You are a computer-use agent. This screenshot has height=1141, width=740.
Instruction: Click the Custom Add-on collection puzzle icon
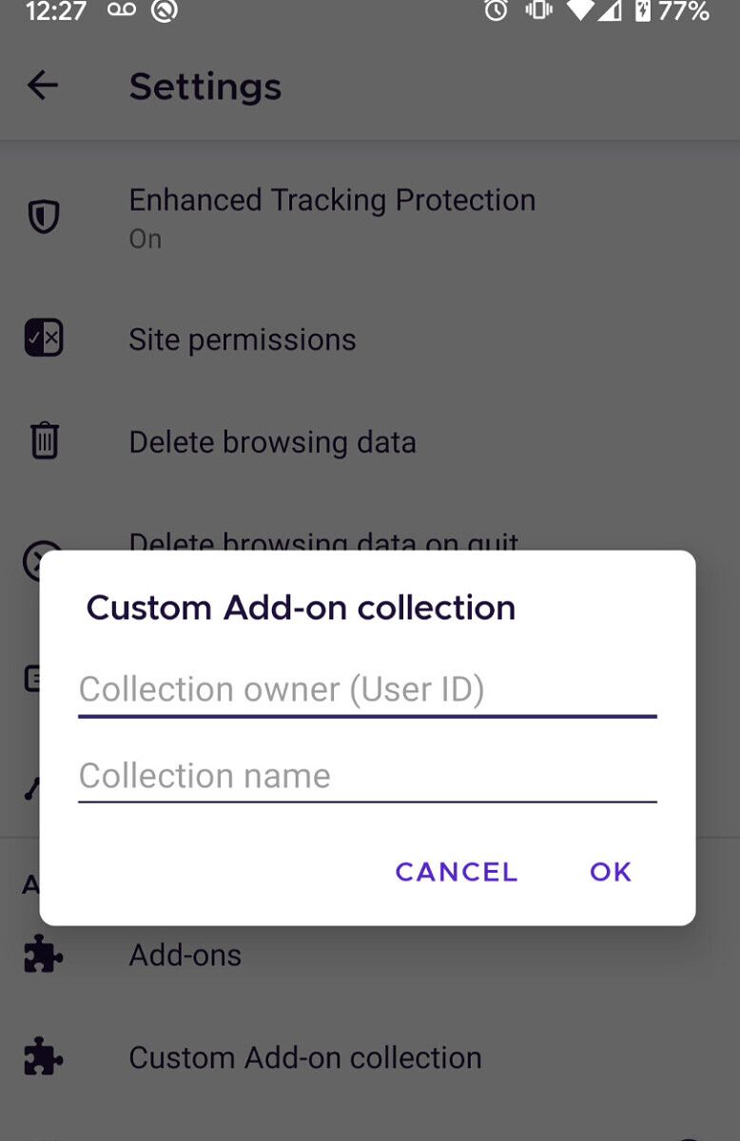[x=42, y=1056]
